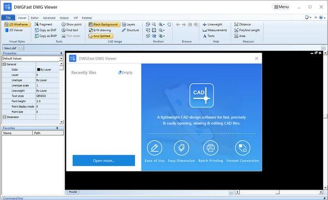This screenshot has height=200, width=328.
Task: Go back using the Browse left arrow
Action: tap(178, 25)
